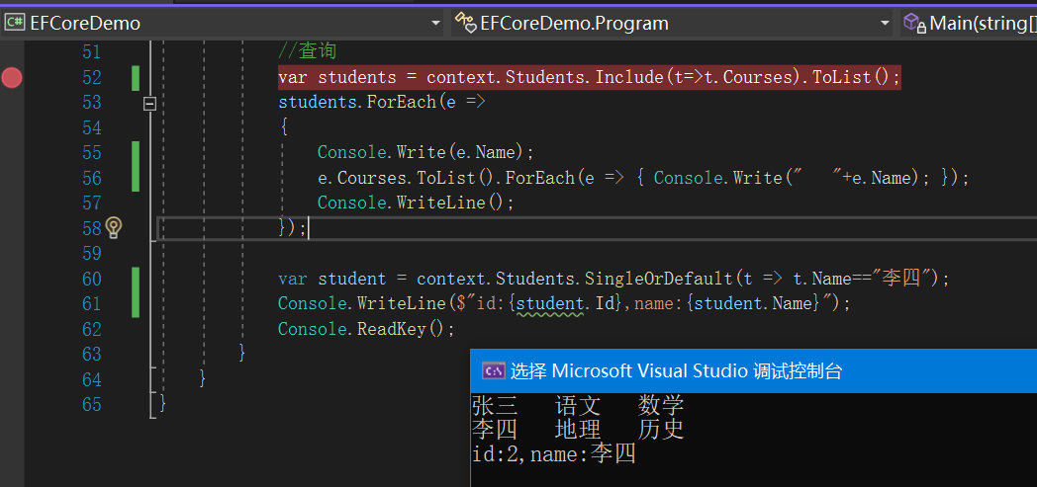Collapse the students.ForEach block at line 53
Screen dimensions: 1037x487
coord(150,103)
